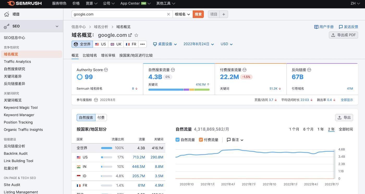Viewport: 365px width, 194px height.
Task: Open 价格 in top menu
Action: click(76, 3)
